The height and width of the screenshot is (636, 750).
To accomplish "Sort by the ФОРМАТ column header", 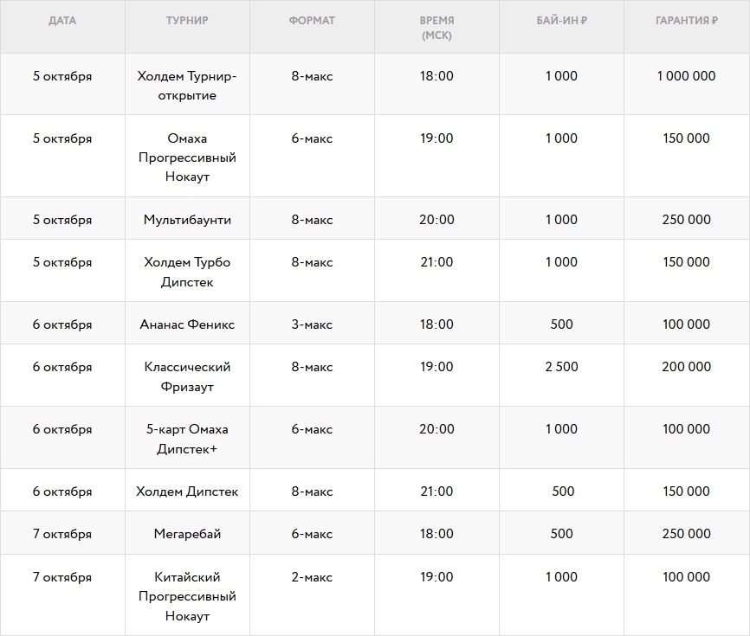I will pos(312,21).
